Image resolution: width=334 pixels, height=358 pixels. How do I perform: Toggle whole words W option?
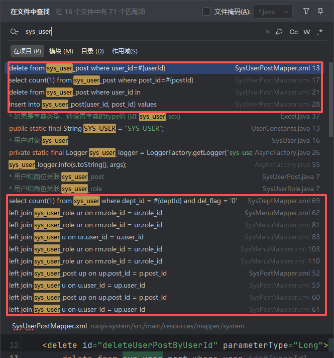(306, 32)
